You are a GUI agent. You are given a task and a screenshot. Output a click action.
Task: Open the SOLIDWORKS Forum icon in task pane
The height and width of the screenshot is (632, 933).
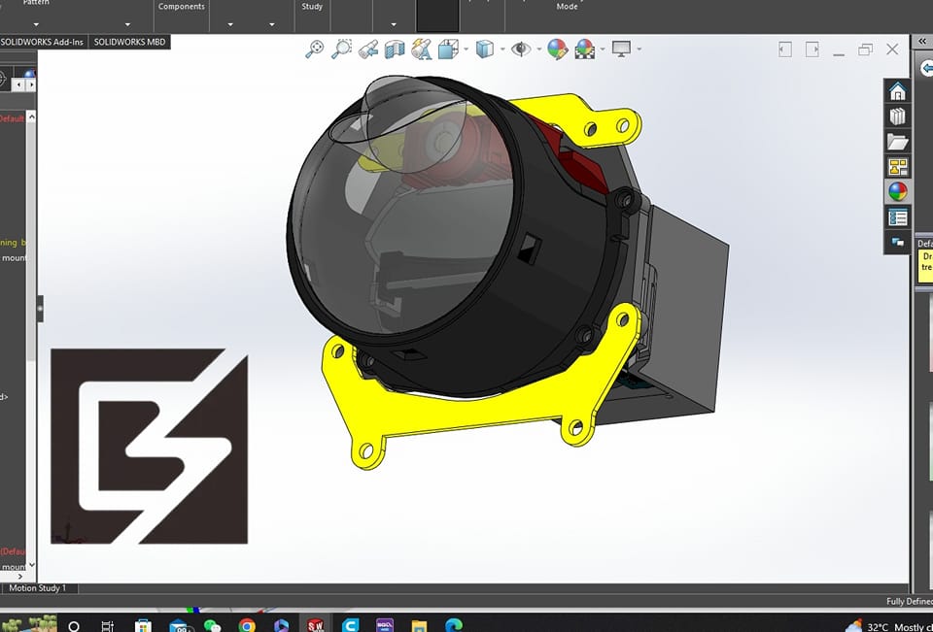[897, 242]
